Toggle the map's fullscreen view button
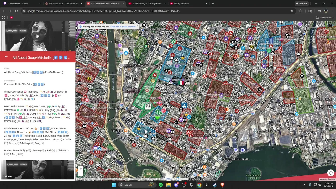Image resolution: width=336 pixels, height=189 pixels. [331, 173]
